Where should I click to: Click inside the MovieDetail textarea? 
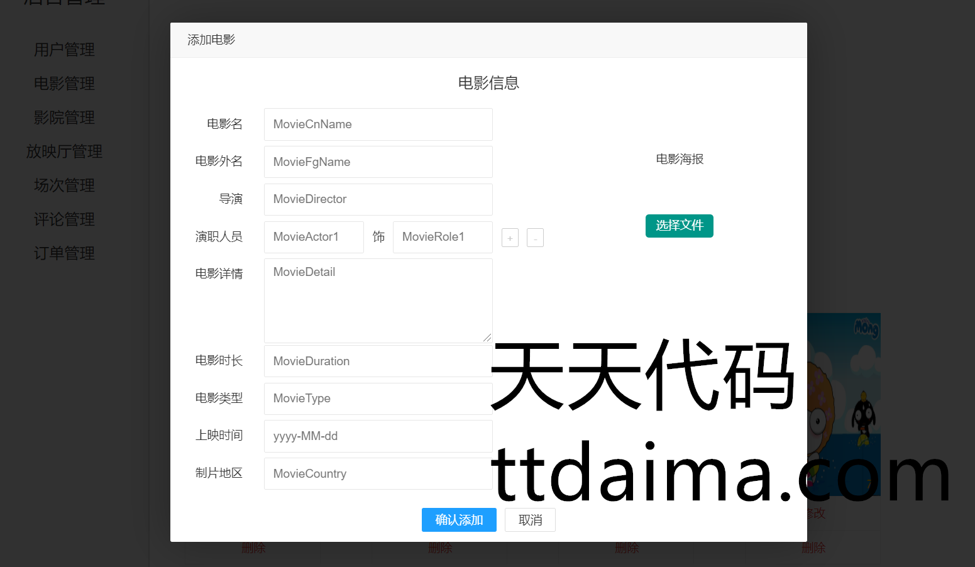pyautogui.click(x=378, y=300)
